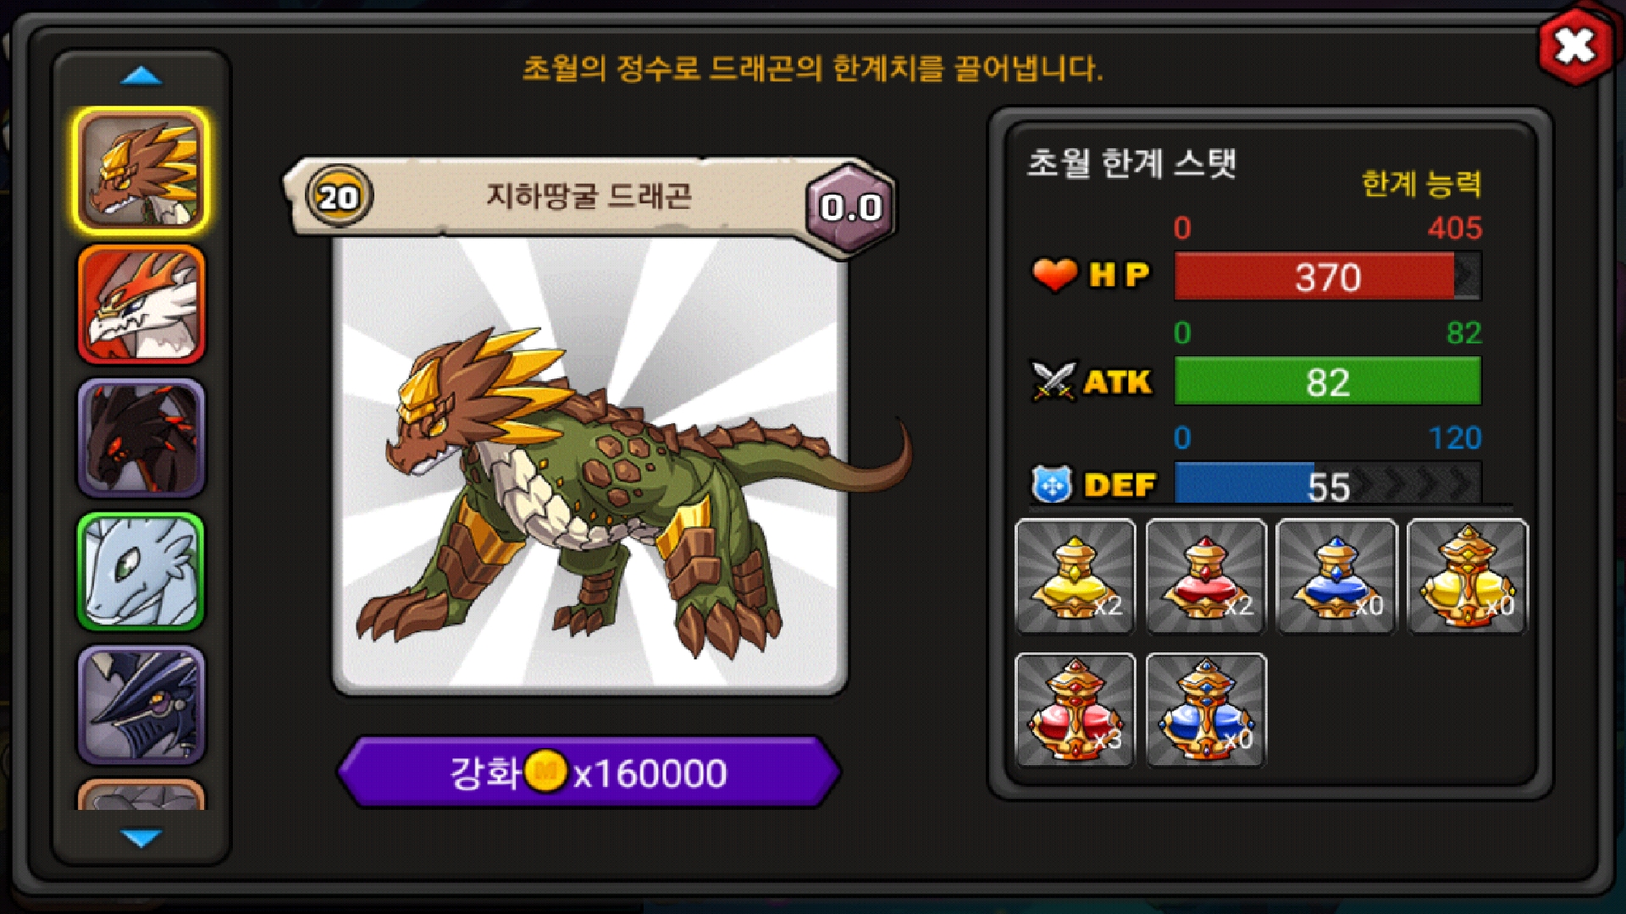Choose the black dragon with red markings
The image size is (1626, 914).
tap(141, 438)
